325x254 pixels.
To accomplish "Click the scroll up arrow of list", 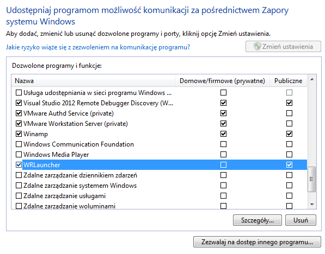I will 312,80.
